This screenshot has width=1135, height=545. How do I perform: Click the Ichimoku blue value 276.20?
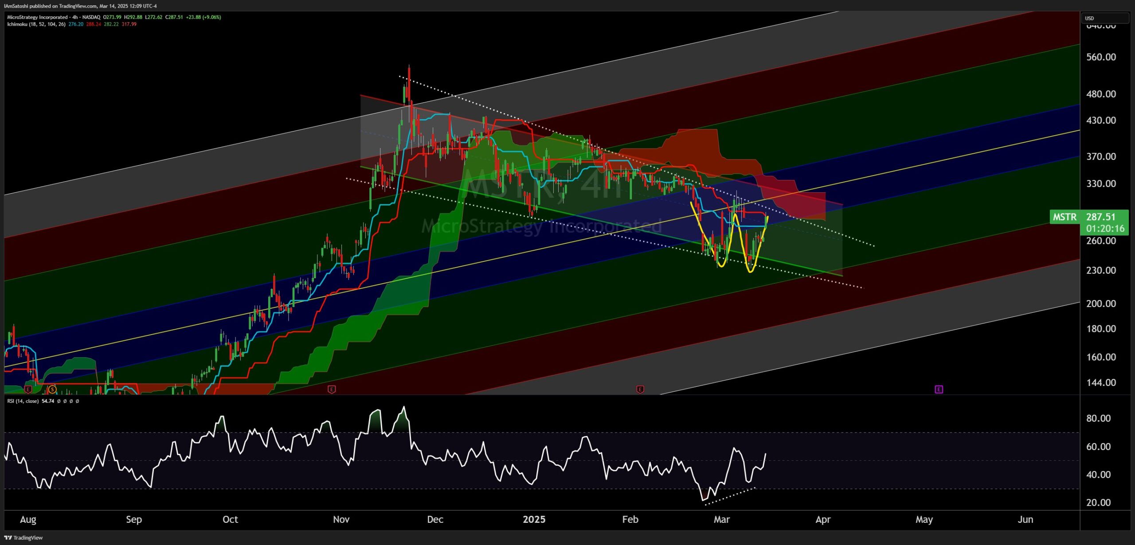pyautogui.click(x=76, y=24)
